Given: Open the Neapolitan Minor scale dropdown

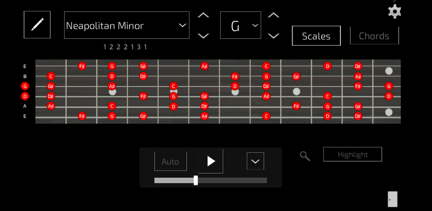Looking at the screenshot, I should (x=127, y=25).
